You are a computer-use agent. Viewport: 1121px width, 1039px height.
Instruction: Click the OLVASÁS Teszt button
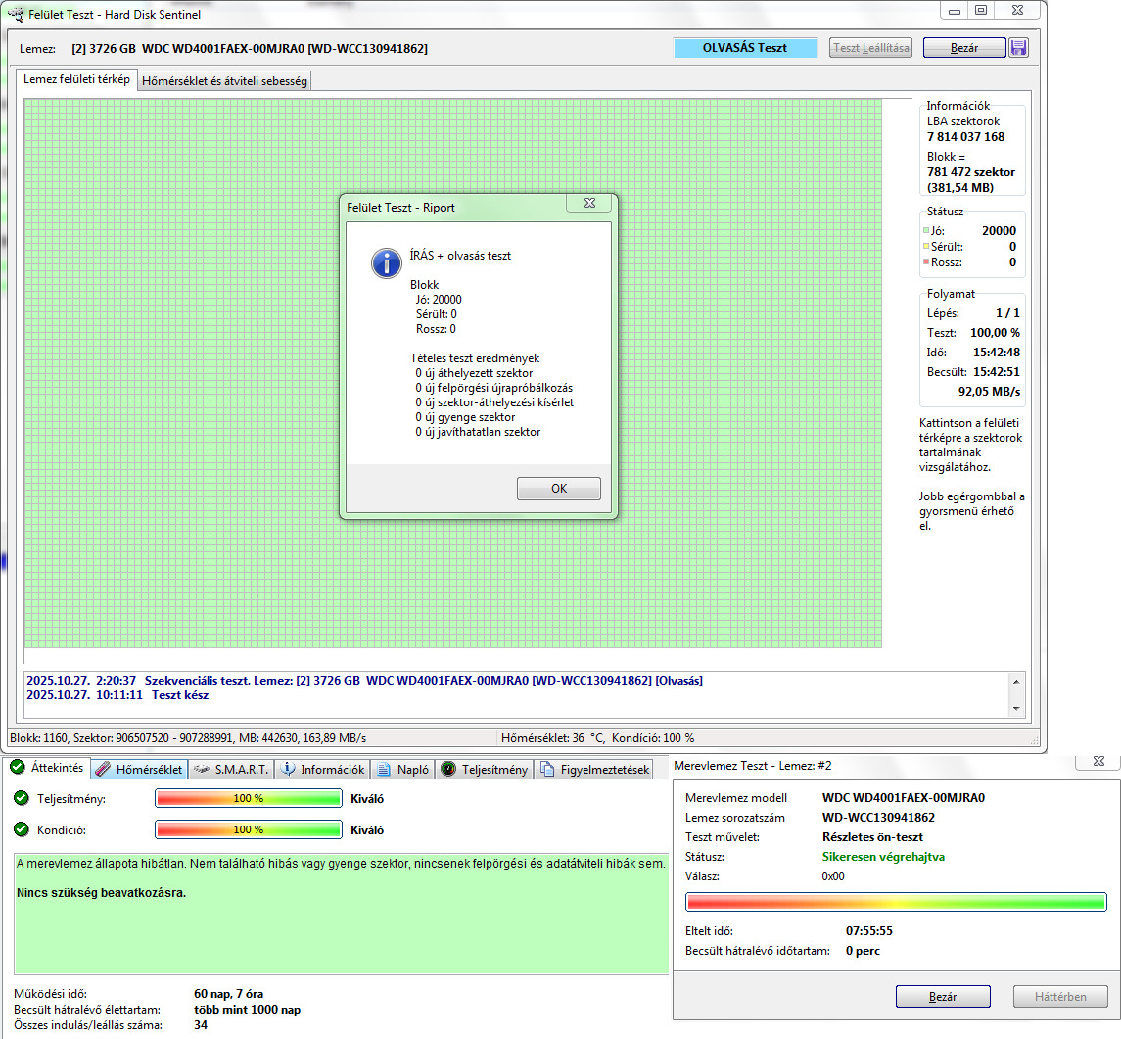[744, 48]
